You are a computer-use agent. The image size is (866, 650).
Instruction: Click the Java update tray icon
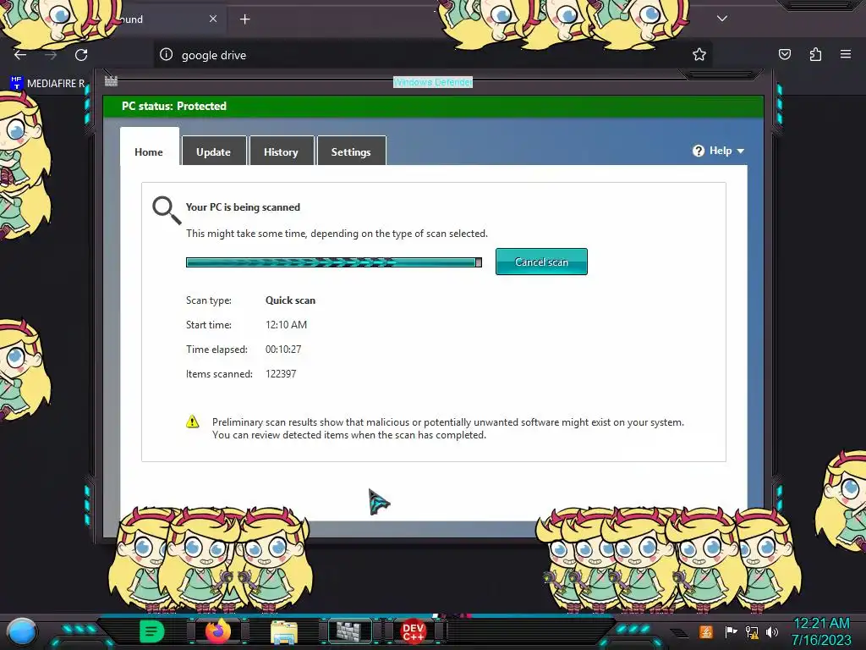(706, 631)
